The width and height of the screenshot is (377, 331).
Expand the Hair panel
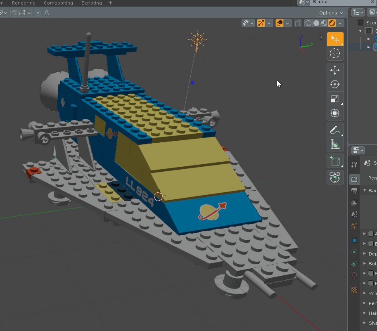click(365, 313)
